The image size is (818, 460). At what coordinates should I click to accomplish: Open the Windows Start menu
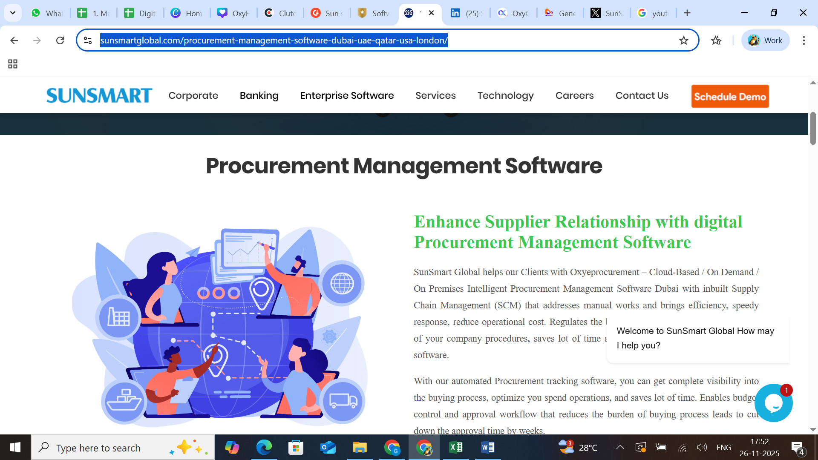pos(15,447)
